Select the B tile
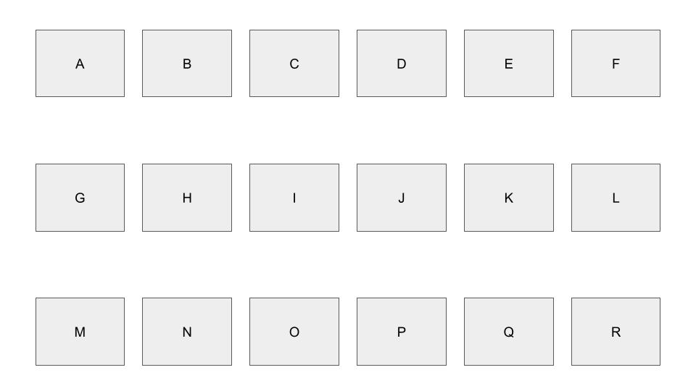 point(187,64)
